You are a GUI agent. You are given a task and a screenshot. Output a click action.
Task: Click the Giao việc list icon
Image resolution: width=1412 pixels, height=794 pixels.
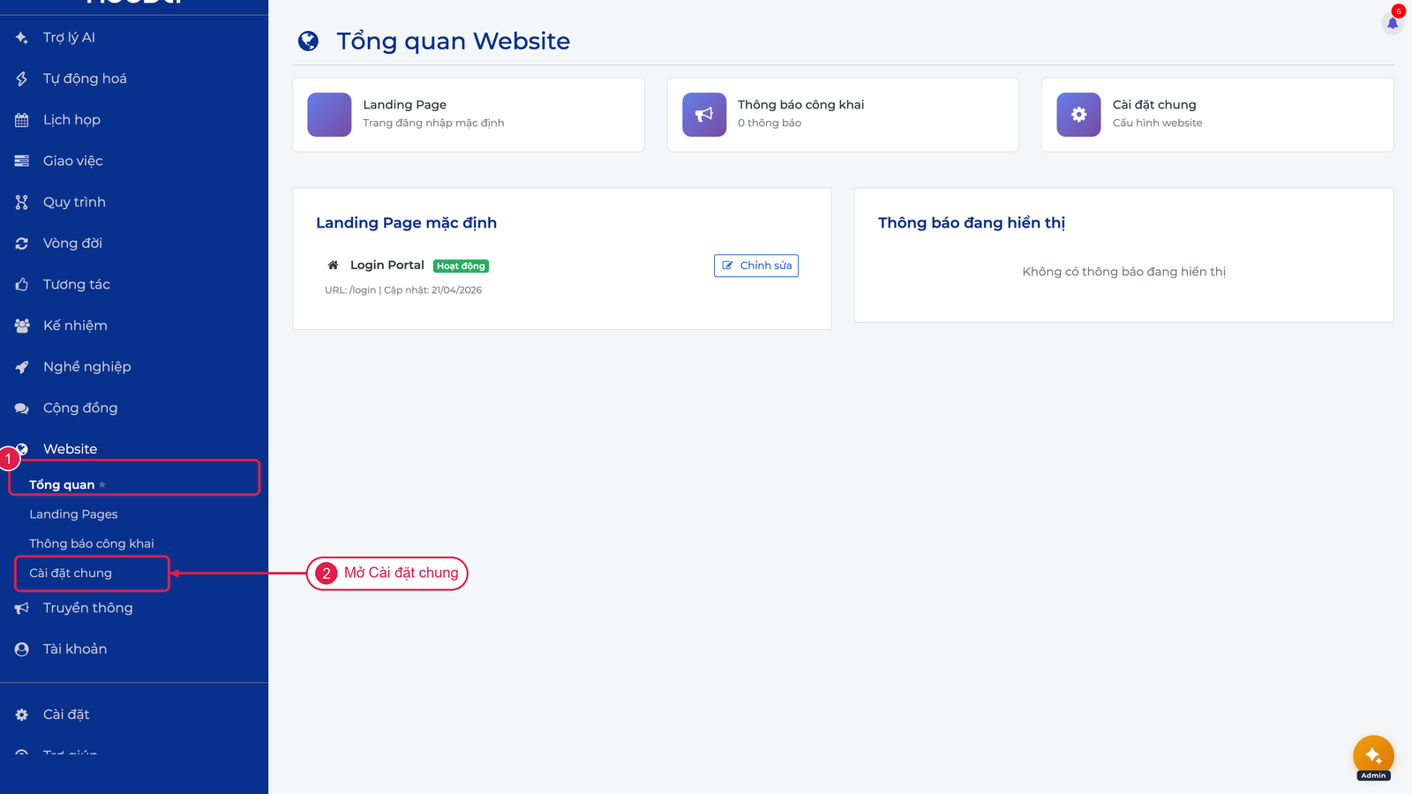click(x=22, y=161)
